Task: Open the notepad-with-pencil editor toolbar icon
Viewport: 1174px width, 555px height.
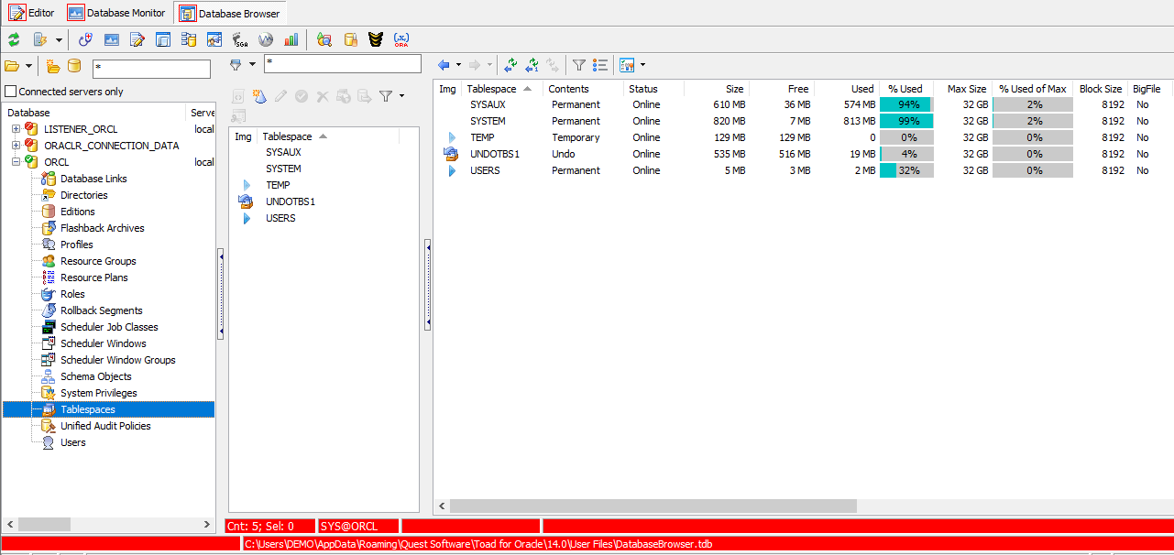Action: click(137, 40)
